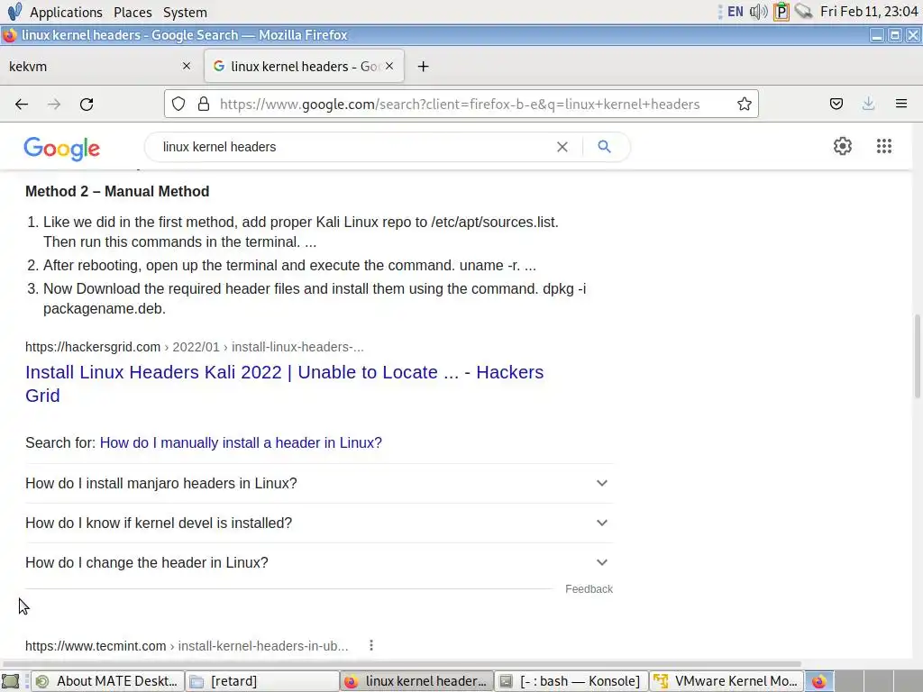Click the Google search magnifier button

[x=604, y=147]
